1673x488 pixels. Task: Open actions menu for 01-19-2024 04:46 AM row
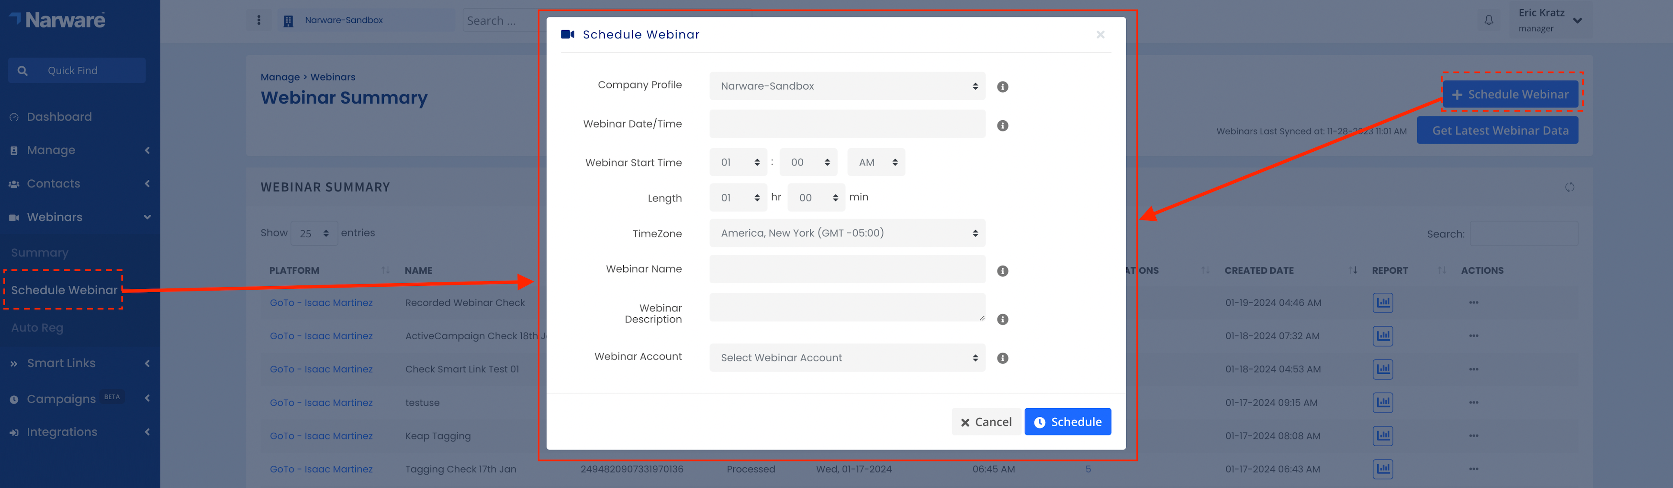pyautogui.click(x=1474, y=302)
